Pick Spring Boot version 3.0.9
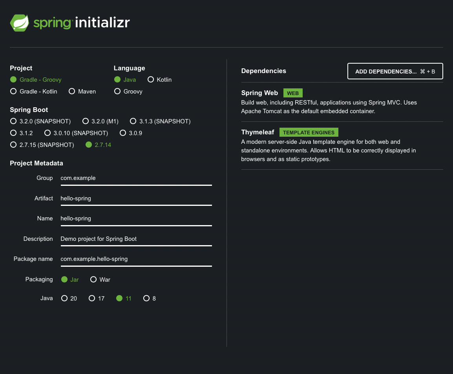453x374 pixels. click(x=131, y=133)
